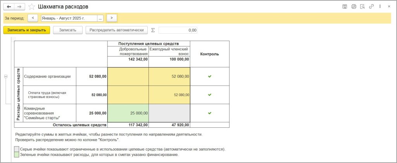
Task: Add Шахматка расходов to favorites with star
Action: (x=31, y=7)
